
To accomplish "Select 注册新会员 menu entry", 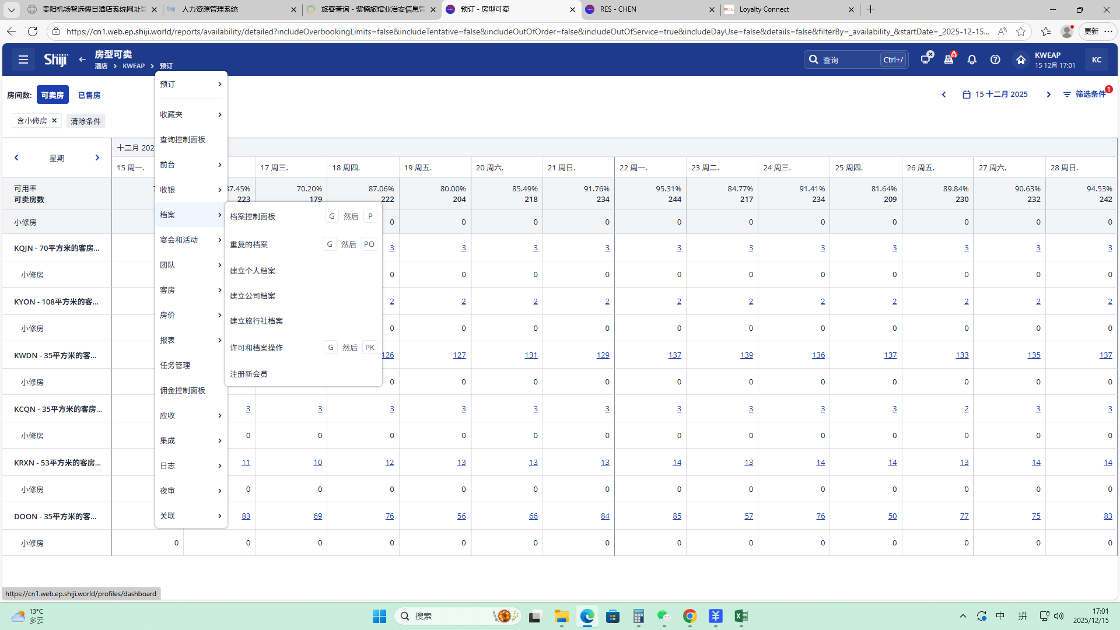I will 249,374.
